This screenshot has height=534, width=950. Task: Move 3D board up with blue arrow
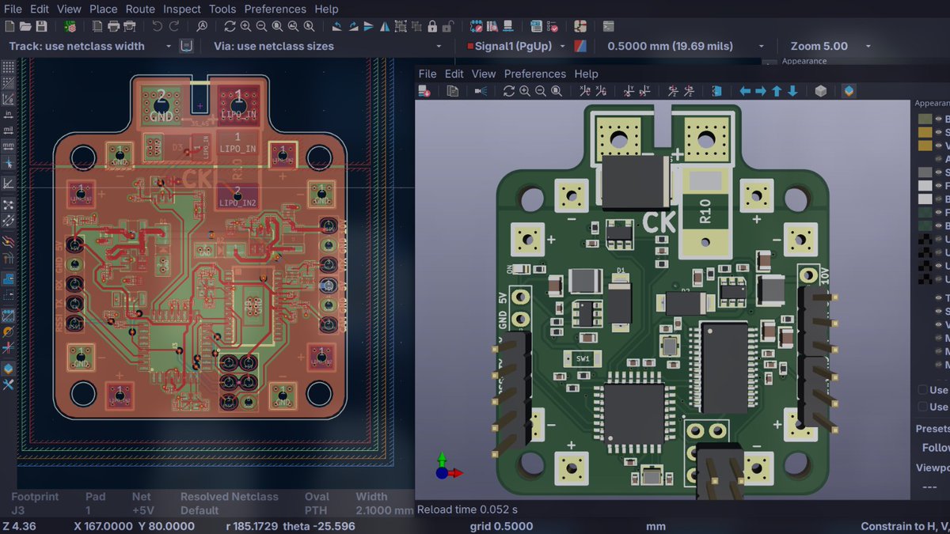[x=777, y=91]
